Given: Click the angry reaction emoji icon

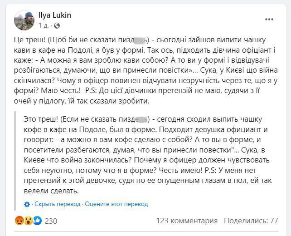Looking at the screenshot, I should point(19,221).
